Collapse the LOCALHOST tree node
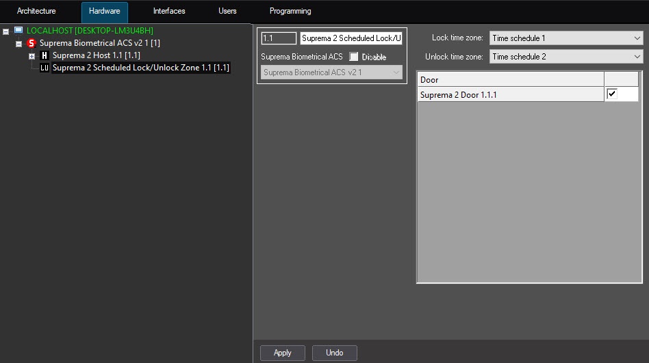This screenshot has width=649, height=363. (5, 31)
